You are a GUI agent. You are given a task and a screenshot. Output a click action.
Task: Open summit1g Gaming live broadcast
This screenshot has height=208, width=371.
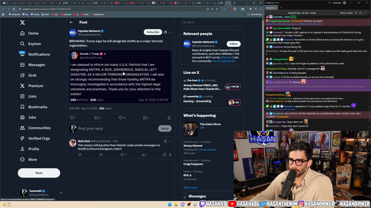212,100
